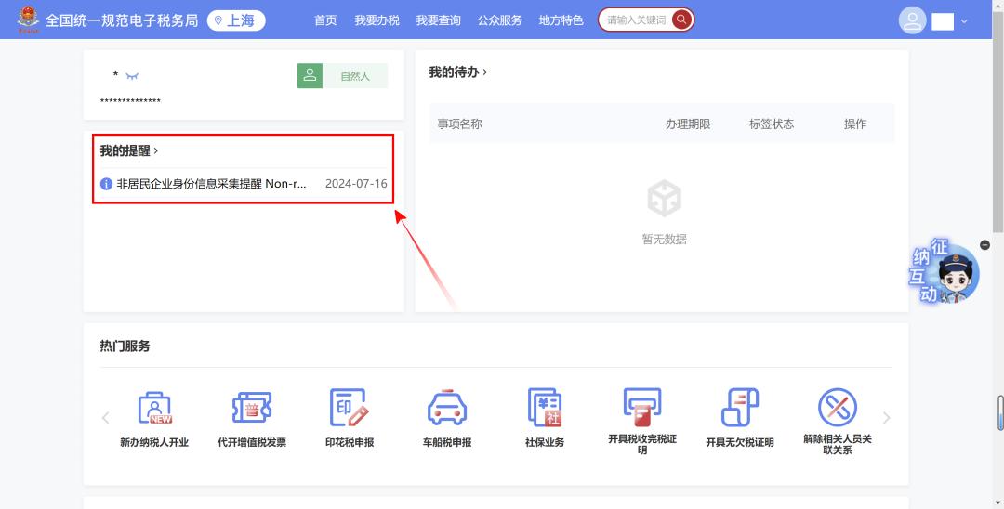Image resolution: width=1004 pixels, height=509 pixels.
Task: Toggle the eye icon to reveal masked name
Action: tap(132, 76)
